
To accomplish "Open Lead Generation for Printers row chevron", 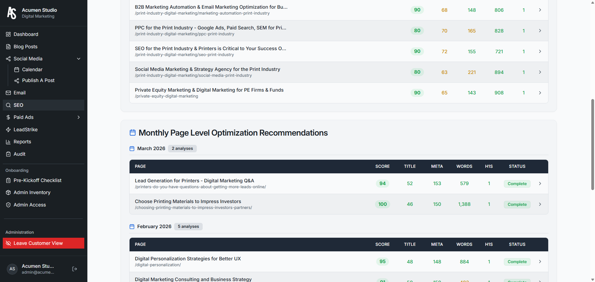I will point(540,184).
